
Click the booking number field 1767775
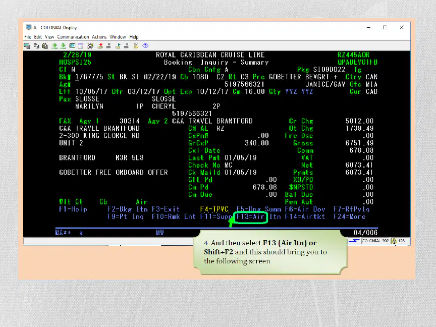pos(89,77)
